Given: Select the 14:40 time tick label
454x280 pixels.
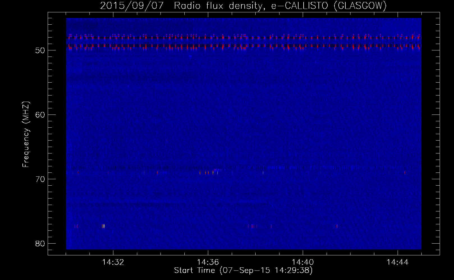Looking at the screenshot, I should pyautogui.click(x=303, y=262).
